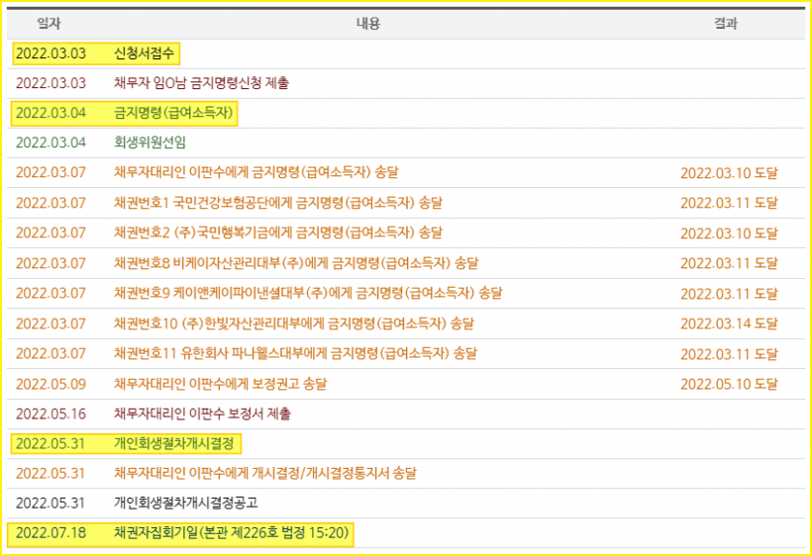Screen dimensions: 812x556
Task: Click the 결과 column header
Action: (x=726, y=24)
